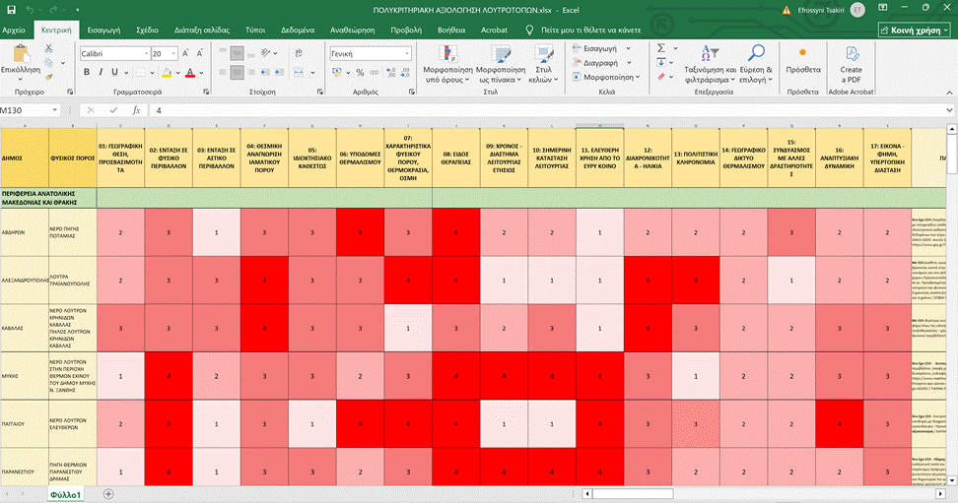Expand the Name Box M130 dropdown
This screenshot has height=503, width=958.
(x=55, y=110)
